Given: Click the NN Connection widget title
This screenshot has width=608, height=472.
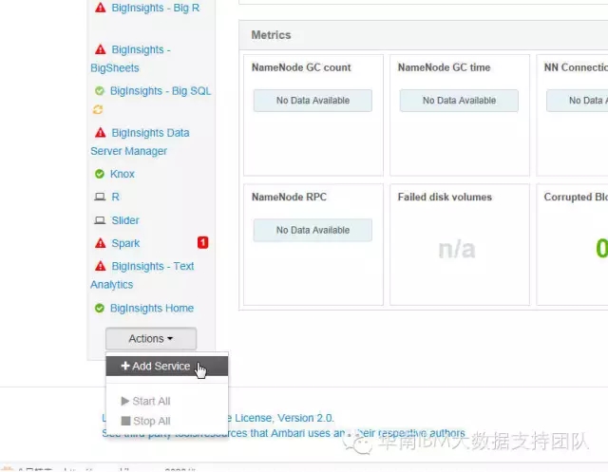Looking at the screenshot, I should (x=576, y=67).
